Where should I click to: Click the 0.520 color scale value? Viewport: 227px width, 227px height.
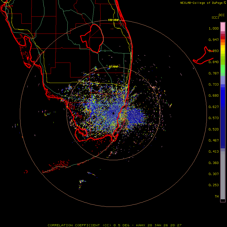[x=214, y=129]
